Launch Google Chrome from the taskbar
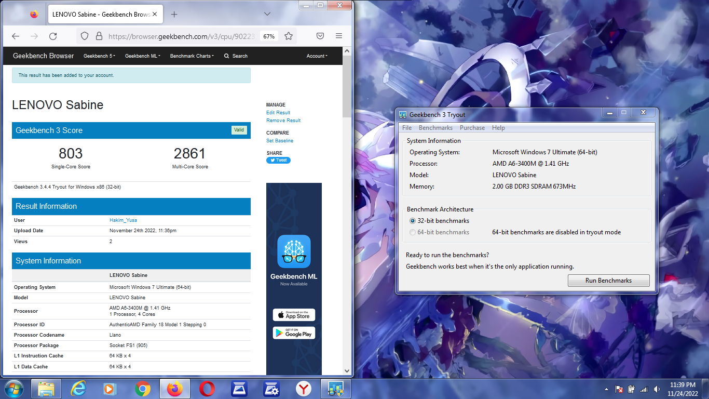This screenshot has width=709, height=399. (142, 389)
